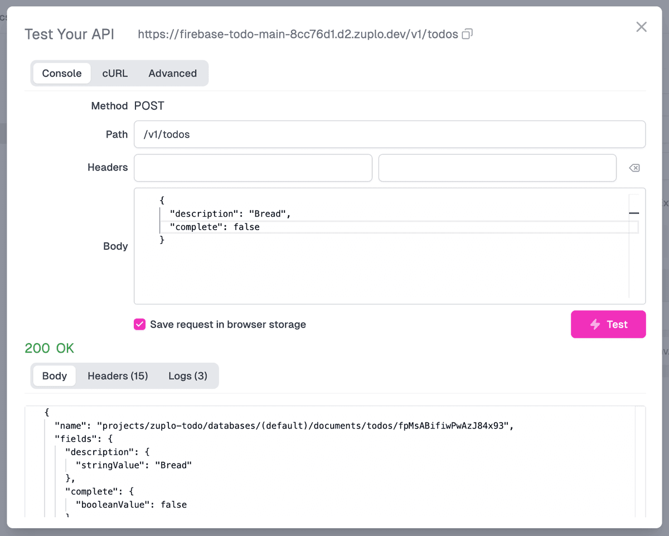The width and height of the screenshot is (669, 536).
Task: Click the "Save request in browser storage" label
Action: 227,324
